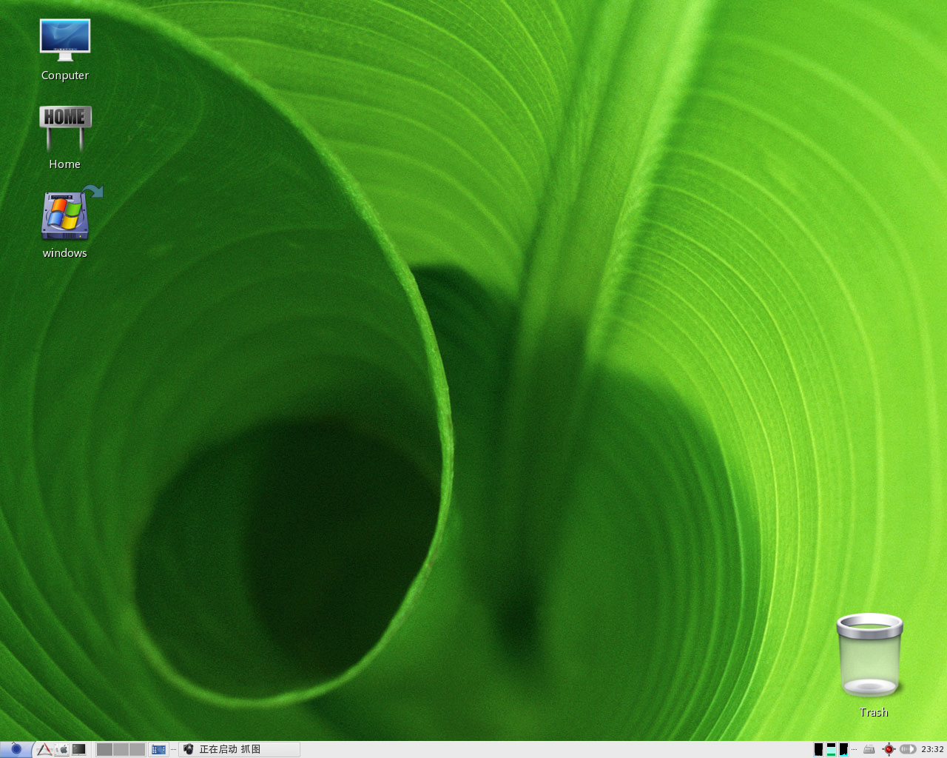Switch to the second workspace
Image resolution: width=947 pixels, height=758 pixels.
click(x=121, y=749)
